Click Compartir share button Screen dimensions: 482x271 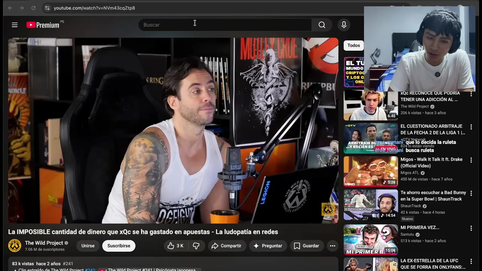tap(227, 246)
